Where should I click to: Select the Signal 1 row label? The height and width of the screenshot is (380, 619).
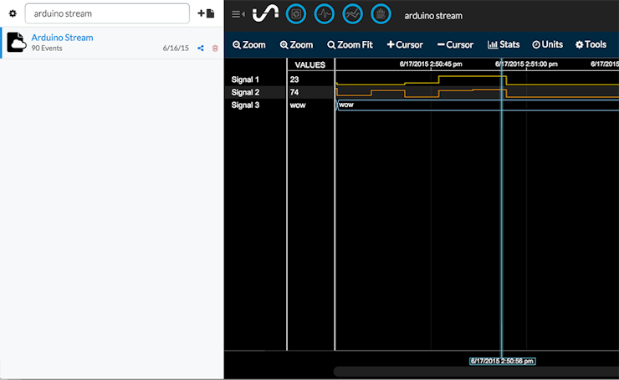(245, 80)
